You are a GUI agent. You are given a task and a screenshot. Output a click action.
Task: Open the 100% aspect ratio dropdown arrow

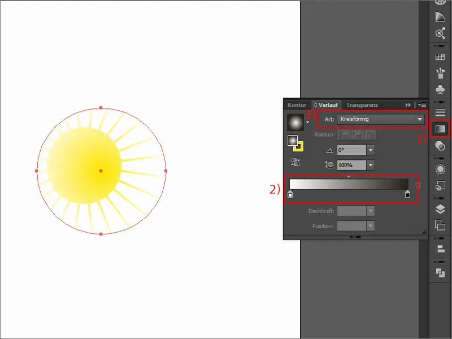click(x=371, y=165)
